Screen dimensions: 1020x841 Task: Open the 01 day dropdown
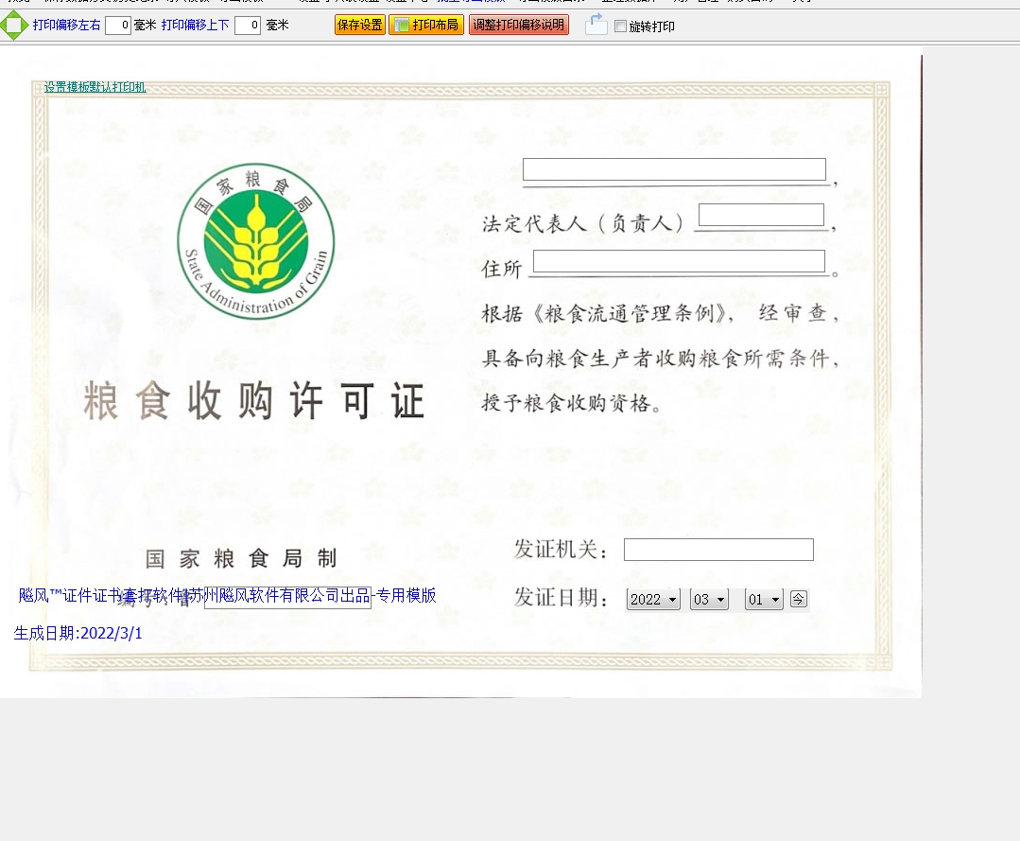tap(763, 600)
